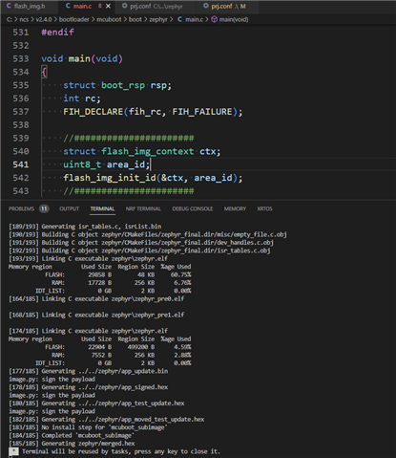Click terminal line linking zephyr_pre0.elf
Viewport: 396px width, 458px height.
tap(96, 298)
